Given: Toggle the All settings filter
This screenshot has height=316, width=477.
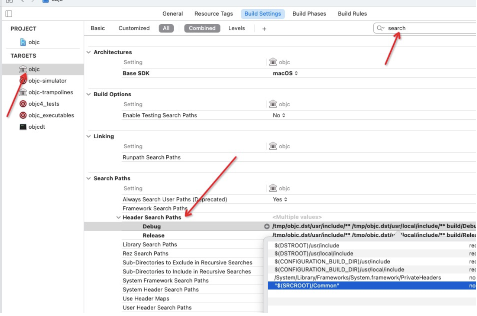Looking at the screenshot, I should 166,28.
